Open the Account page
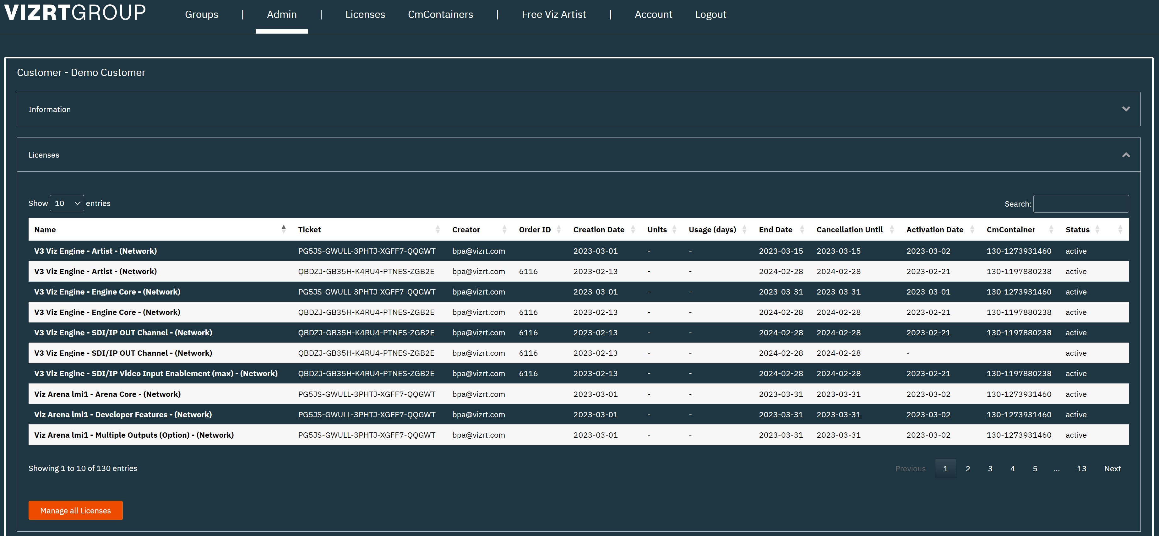Image resolution: width=1159 pixels, height=536 pixels. [653, 14]
